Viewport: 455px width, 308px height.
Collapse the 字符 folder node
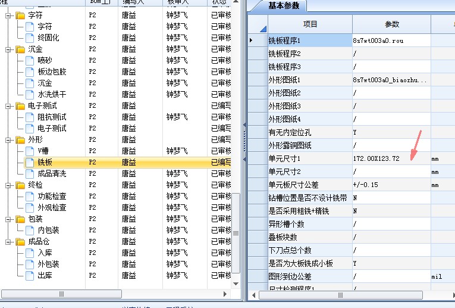[x=8, y=15]
